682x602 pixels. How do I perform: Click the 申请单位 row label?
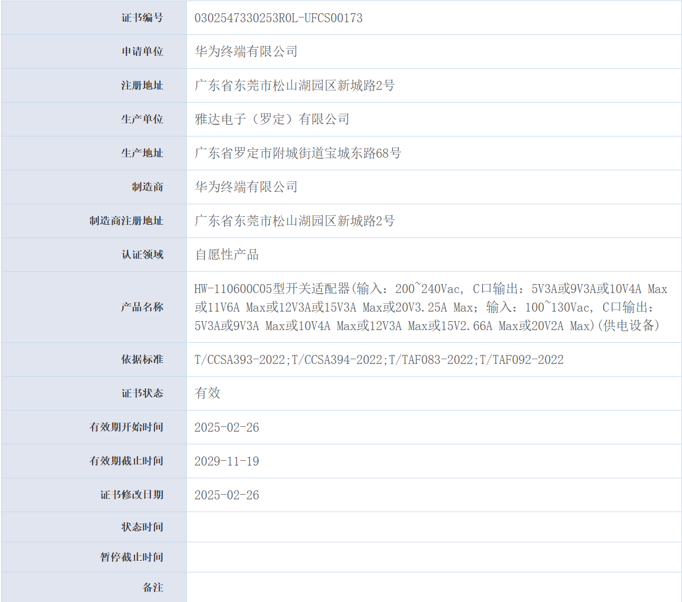(142, 52)
